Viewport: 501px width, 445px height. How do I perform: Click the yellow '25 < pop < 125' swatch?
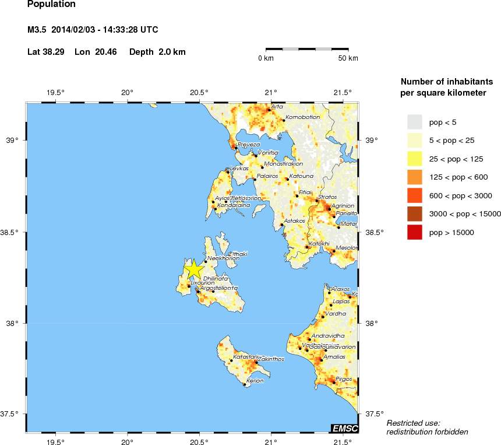pyautogui.click(x=414, y=159)
